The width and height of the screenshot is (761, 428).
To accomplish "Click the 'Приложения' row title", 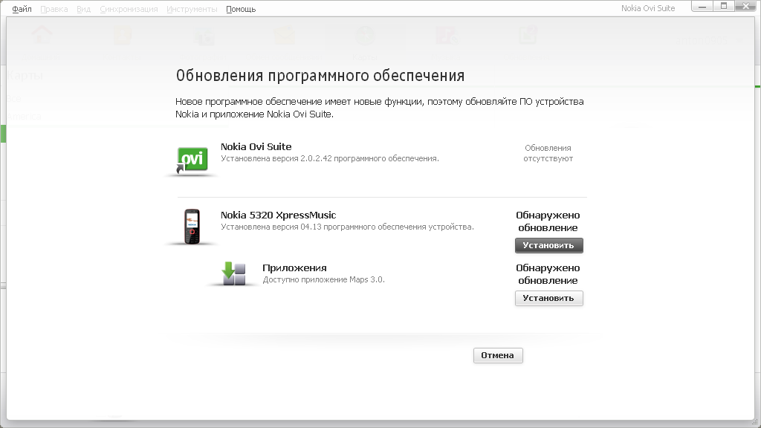I will (294, 267).
